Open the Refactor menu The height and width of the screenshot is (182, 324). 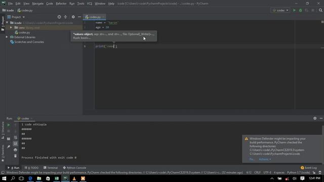coord(61,4)
